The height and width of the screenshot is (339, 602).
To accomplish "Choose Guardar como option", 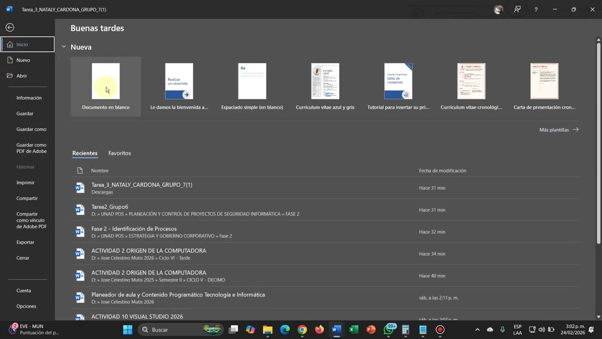I will [x=31, y=129].
